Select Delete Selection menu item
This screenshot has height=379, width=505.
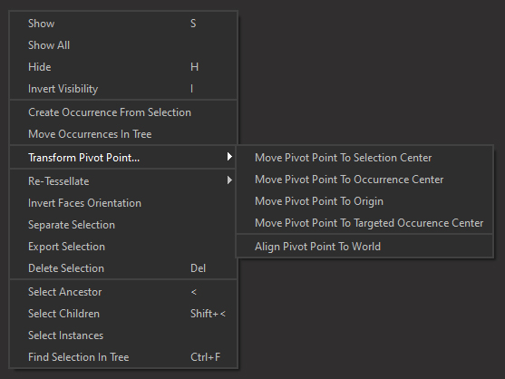tap(123, 268)
